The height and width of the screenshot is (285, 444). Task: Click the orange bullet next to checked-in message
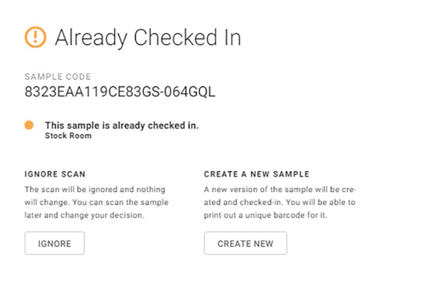tap(30, 124)
